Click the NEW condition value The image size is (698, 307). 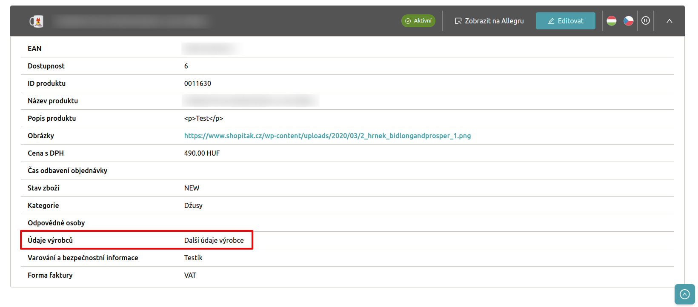coord(192,188)
